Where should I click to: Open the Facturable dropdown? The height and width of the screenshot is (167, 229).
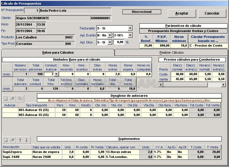pyautogui.click(x=130, y=28)
